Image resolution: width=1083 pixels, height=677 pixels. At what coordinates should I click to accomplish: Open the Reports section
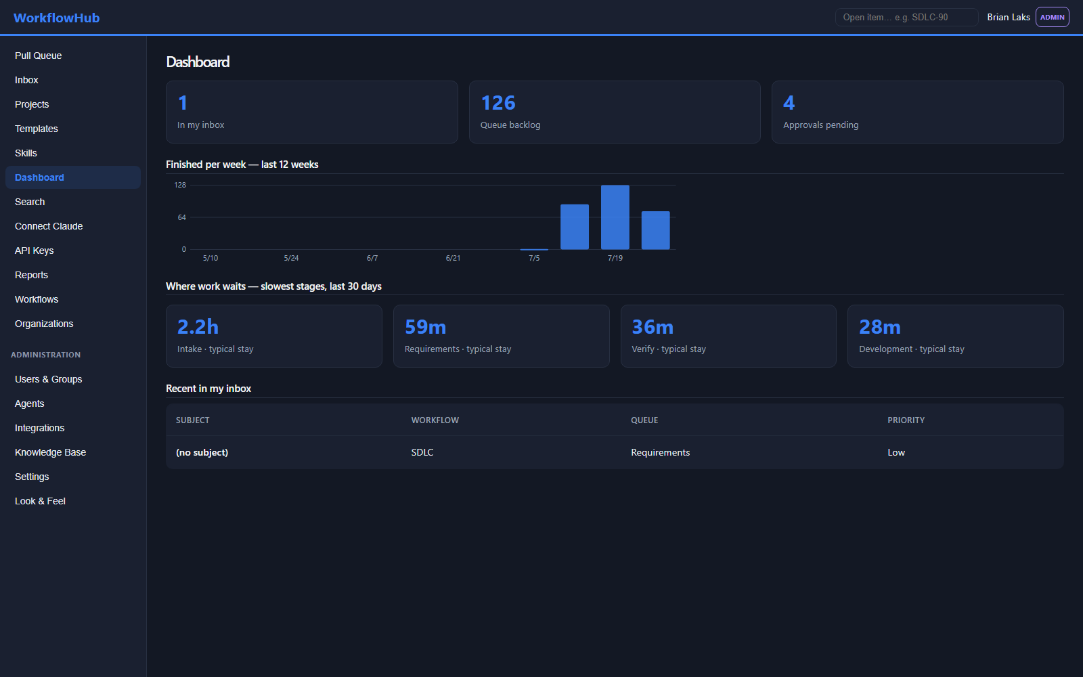(73, 275)
